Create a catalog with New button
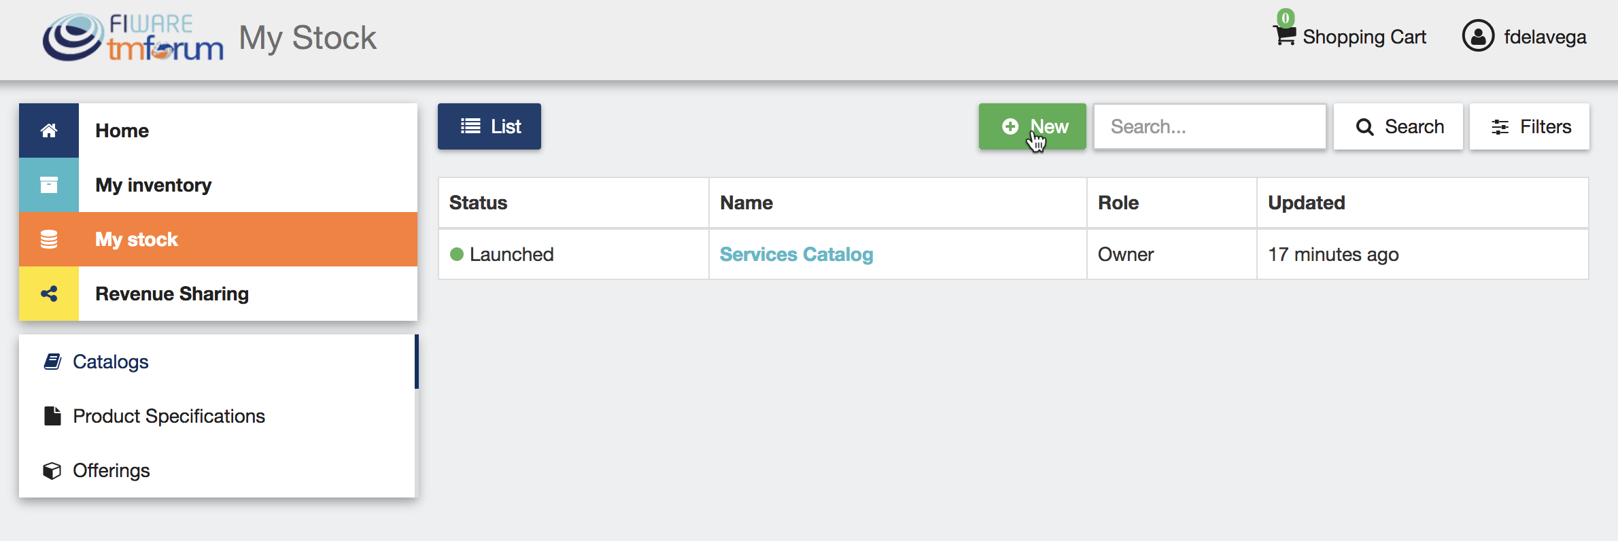This screenshot has width=1618, height=541. click(x=1032, y=126)
